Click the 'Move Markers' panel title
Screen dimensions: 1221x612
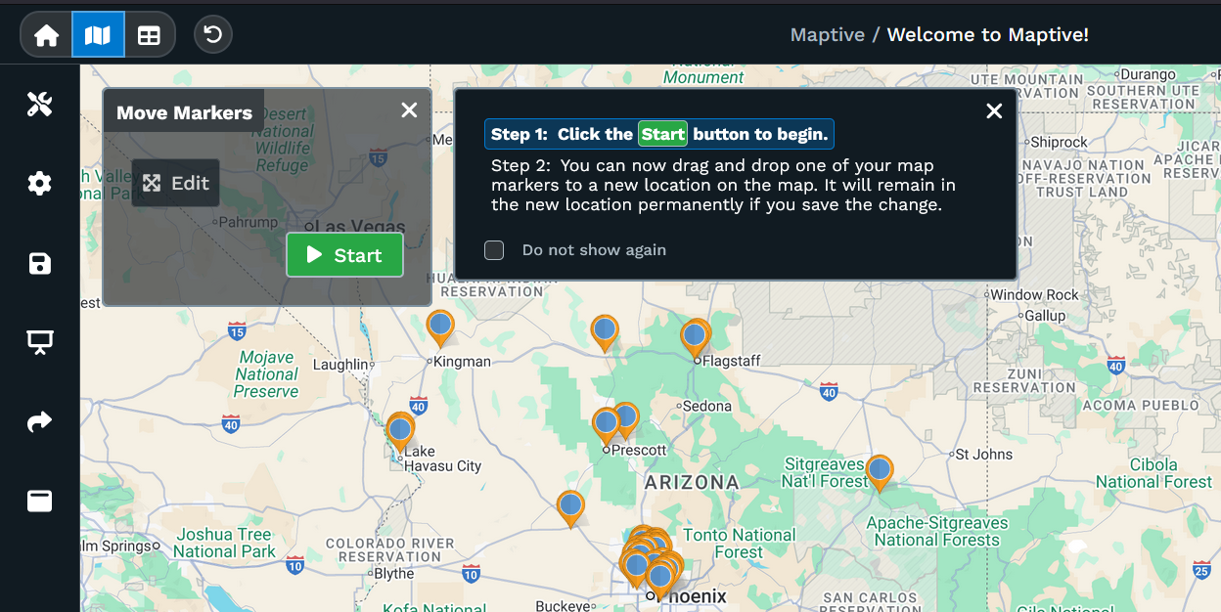[x=184, y=112]
